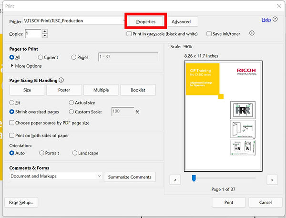Open printer Properties
Image resolution: width=286 pixels, height=218 pixels.
[146, 21]
